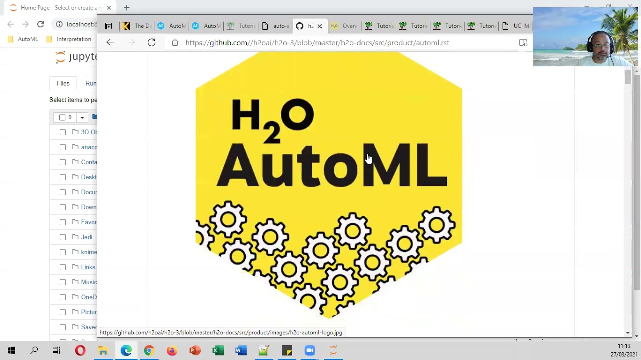
Task: Open Excel from the taskbar
Action: click(x=218, y=351)
